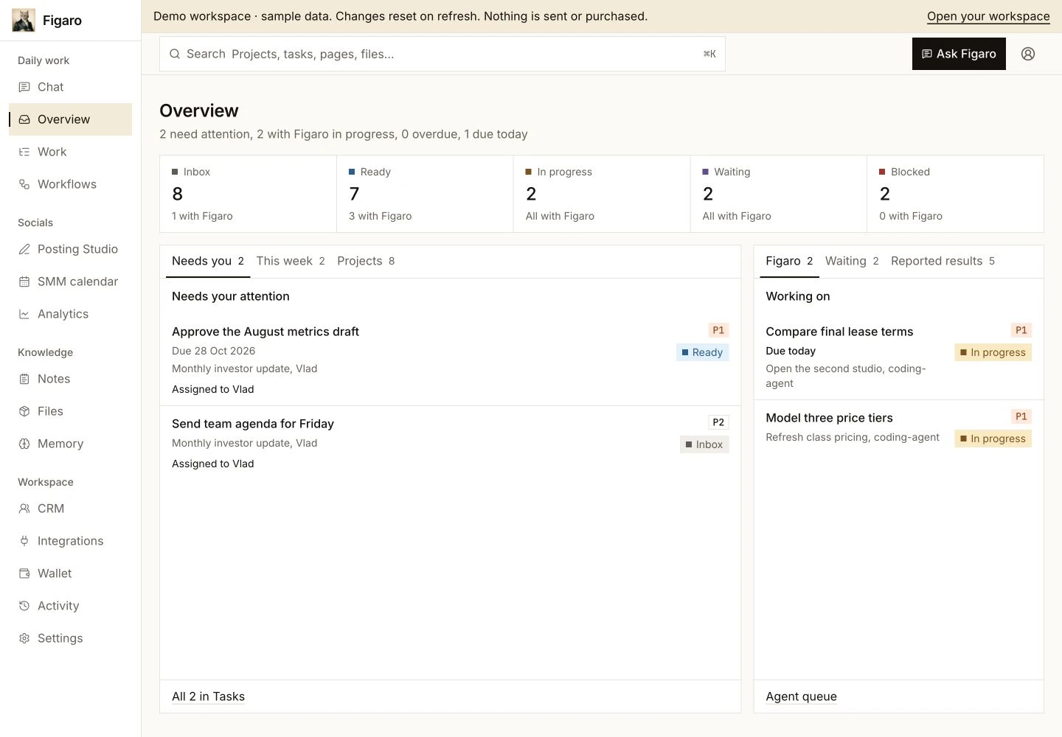Image resolution: width=1062 pixels, height=737 pixels.
Task: Open the All 2 in Tasks link
Action: pyautogui.click(x=208, y=696)
